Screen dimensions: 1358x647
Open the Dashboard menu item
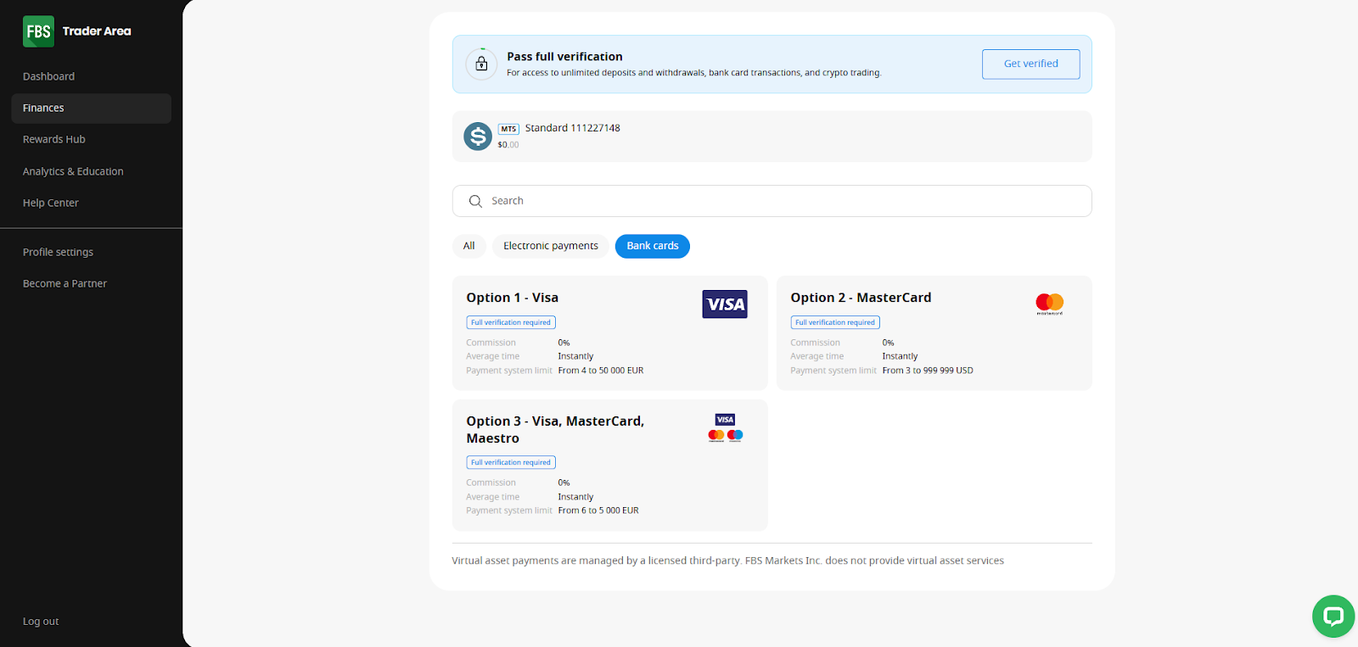coord(48,76)
